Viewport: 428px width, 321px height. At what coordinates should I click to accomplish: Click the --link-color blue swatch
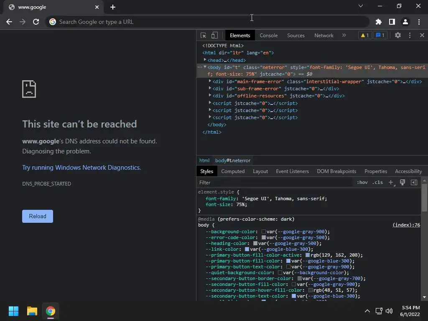coord(247,249)
